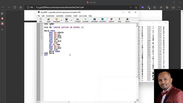The width and height of the screenshot is (183, 103).
Task: Click the zoom icon in address bar
Action: 131,7
